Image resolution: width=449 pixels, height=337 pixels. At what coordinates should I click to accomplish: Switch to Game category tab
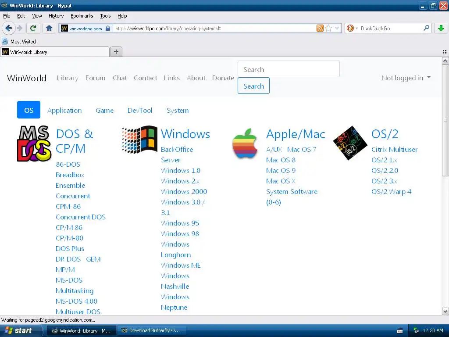104,110
